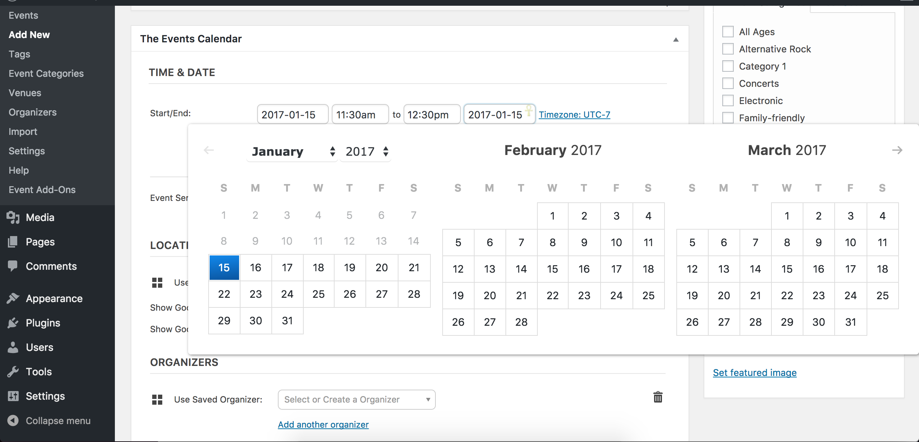Open Event Categories in sidebar menu
This screenshot has width=919, height=442.
[x=46, y=74]
